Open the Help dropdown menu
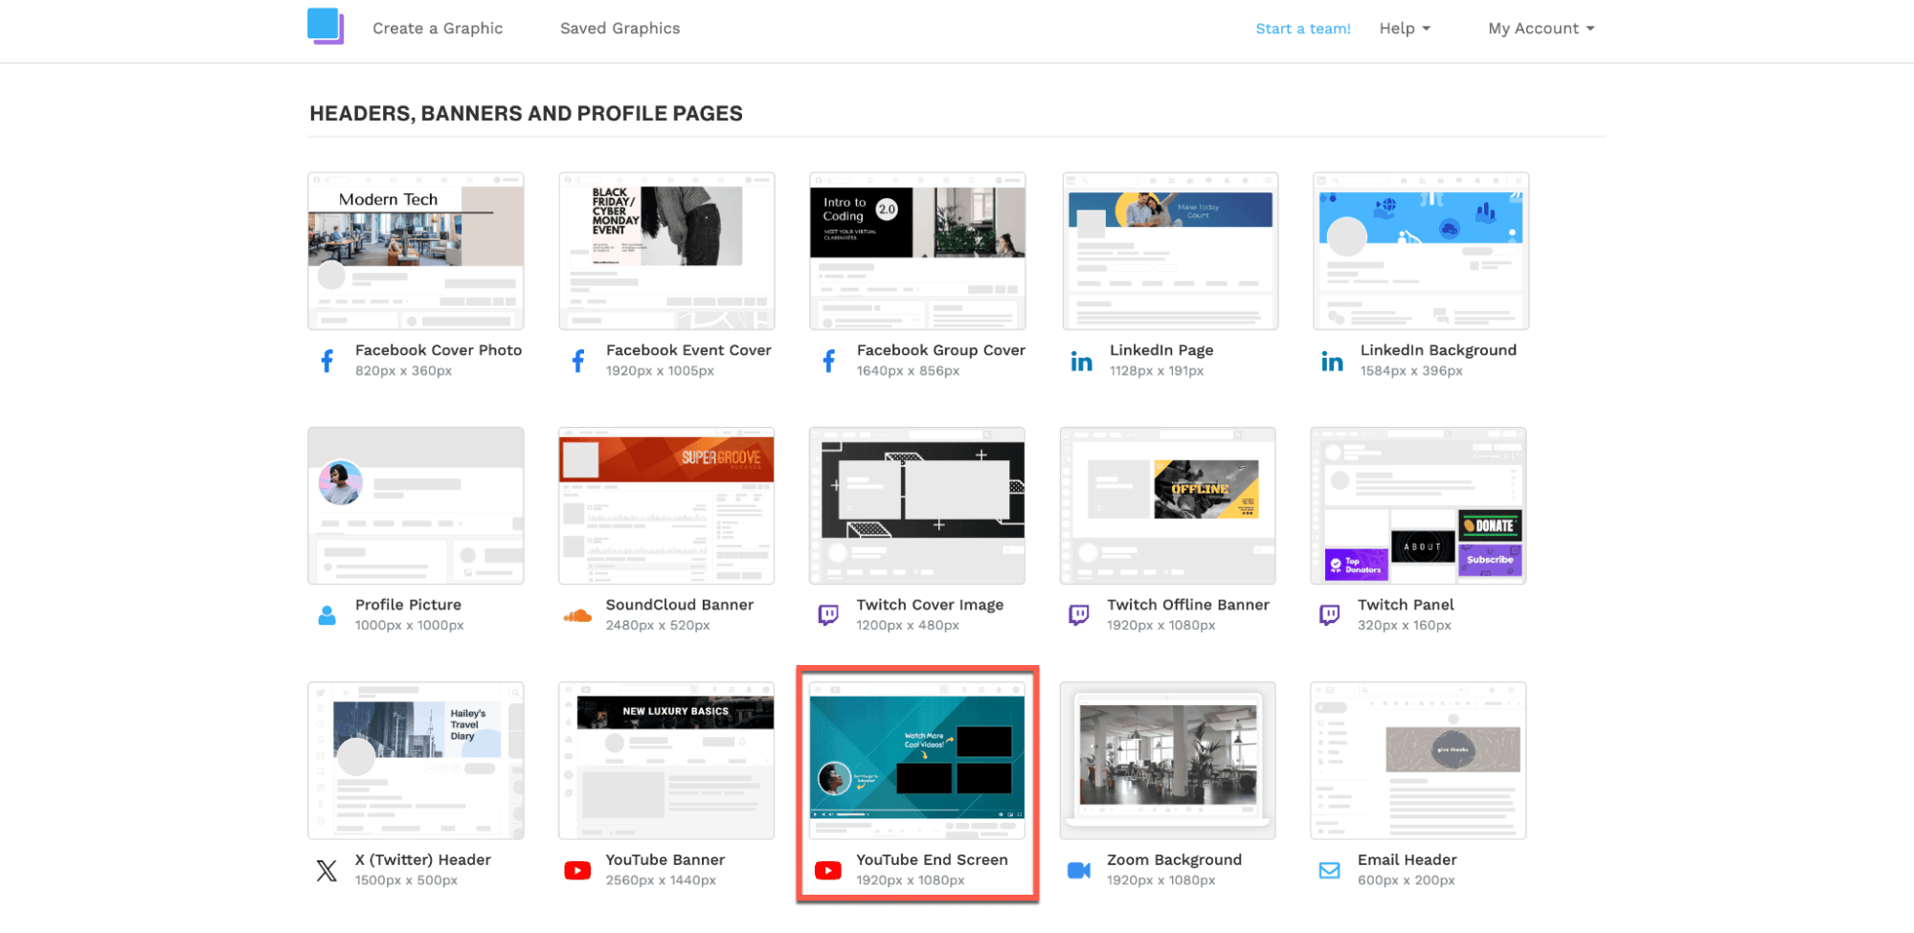This screenshot has height=933, width=1914. point(1405,29)
